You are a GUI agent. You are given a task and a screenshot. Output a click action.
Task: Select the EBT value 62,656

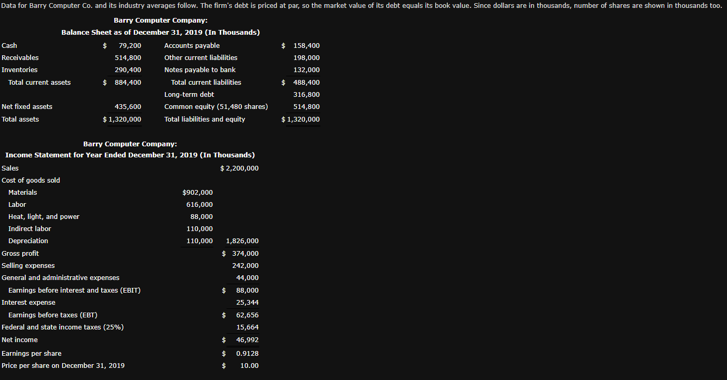pos(248,315)
